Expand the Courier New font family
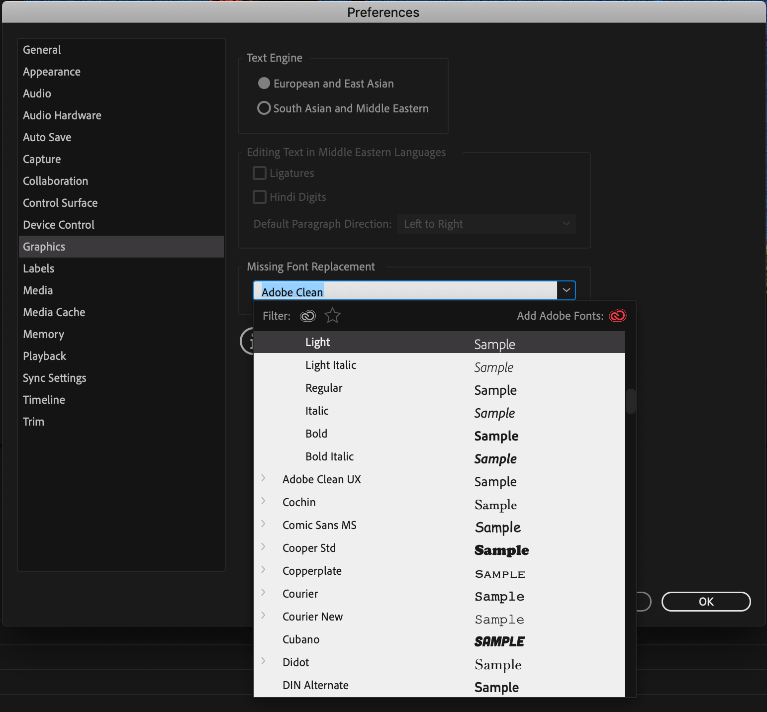This screenshot has width=767, height=712. (263, 616)
